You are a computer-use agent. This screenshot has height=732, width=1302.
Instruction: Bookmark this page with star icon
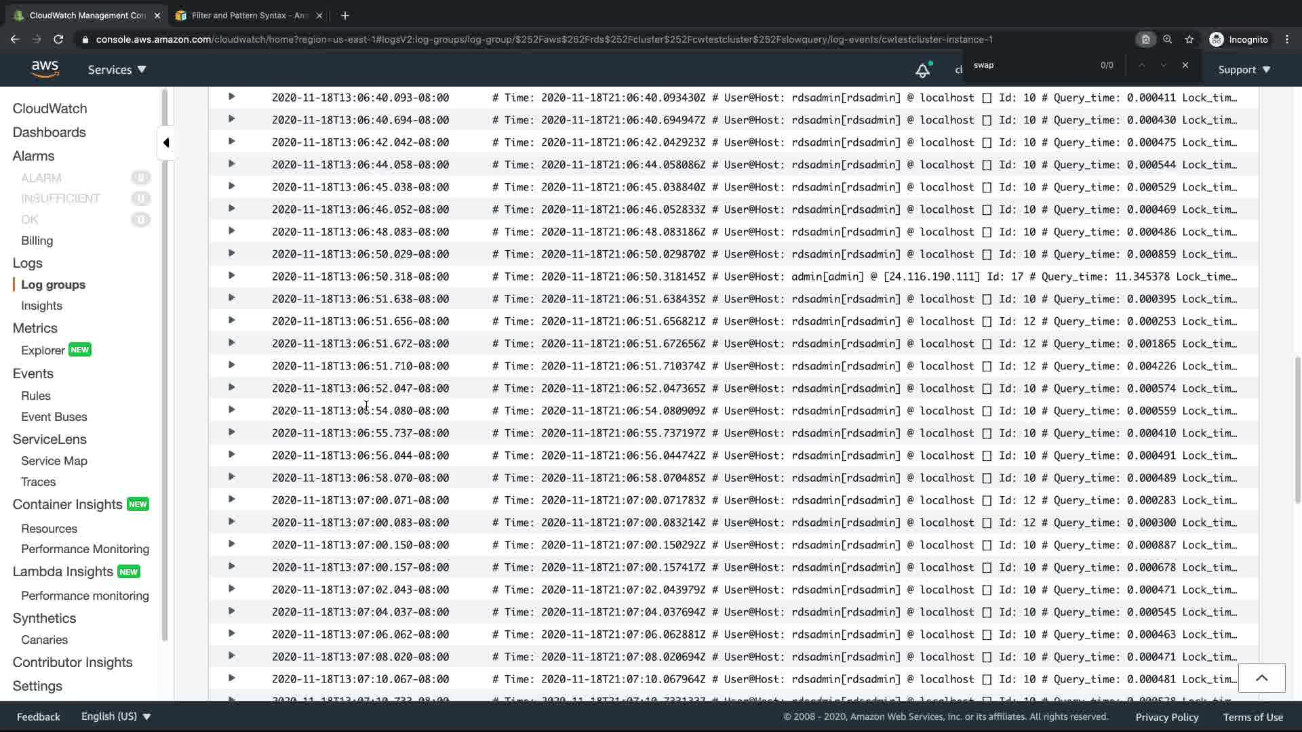click(x=1189, y=39)
